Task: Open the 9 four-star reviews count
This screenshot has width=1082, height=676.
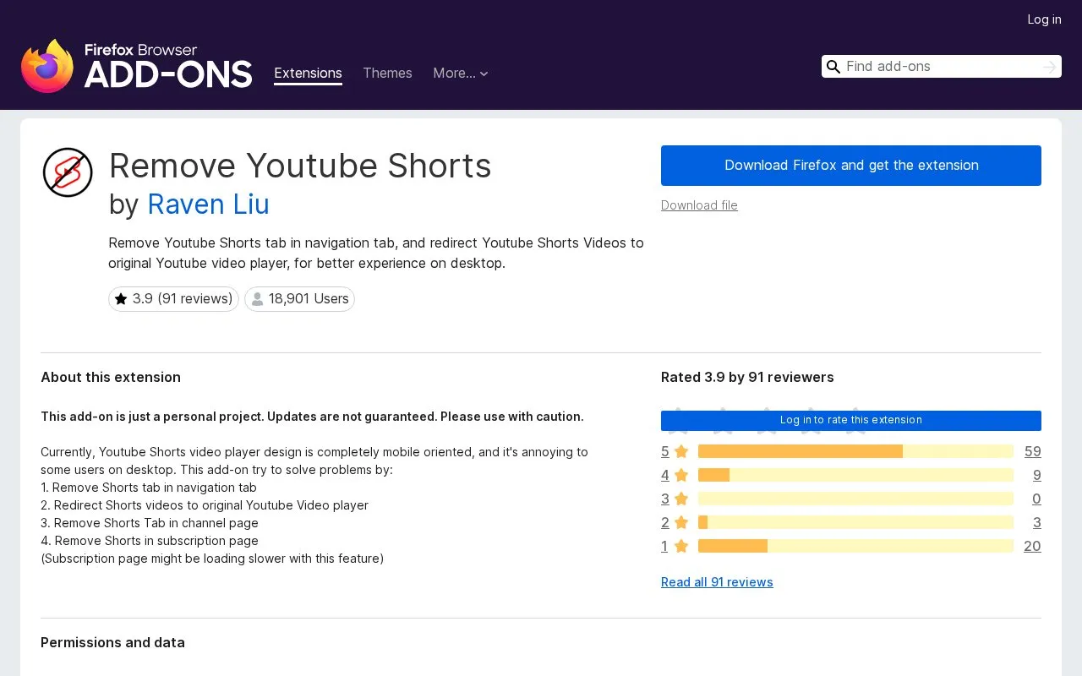Action: pos(1036,475)
